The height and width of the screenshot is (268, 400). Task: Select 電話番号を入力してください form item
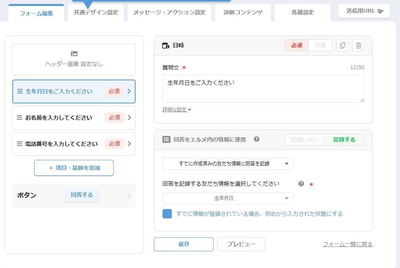(74, 144)
